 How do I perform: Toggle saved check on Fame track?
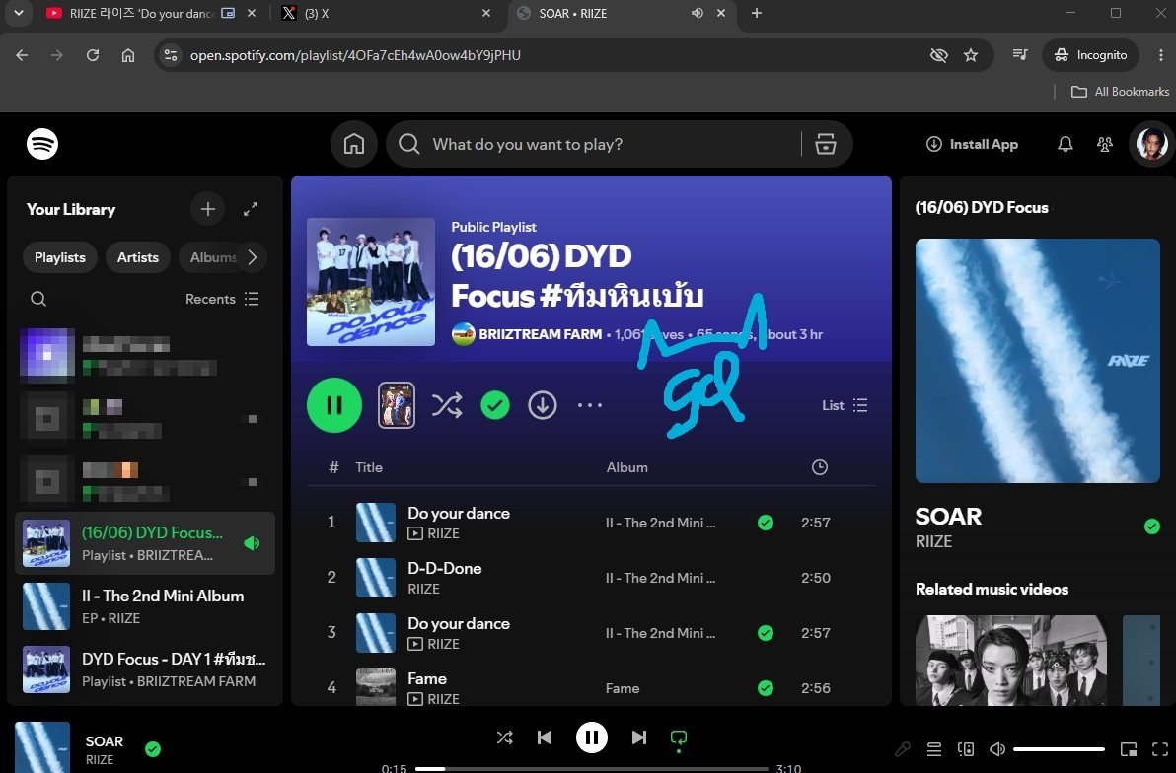coord(766,688)
